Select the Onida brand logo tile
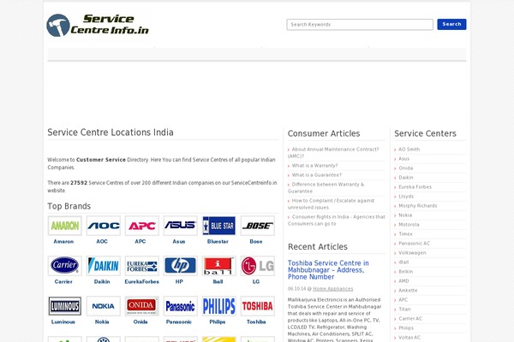Viewport: 514px width, 342px height. click(x=142, y=306)
